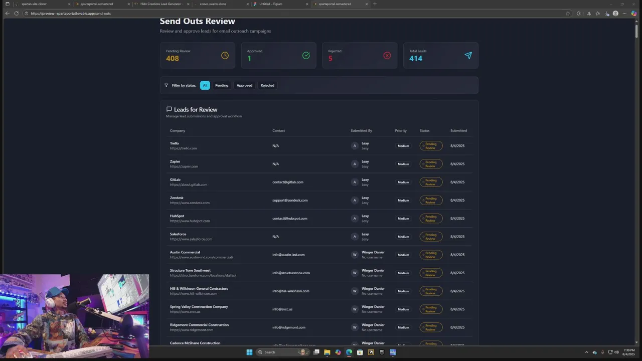Switch to the Untitled FigJam tab
The width and height of the screenshot is (642, 361).
click(281, 4)
